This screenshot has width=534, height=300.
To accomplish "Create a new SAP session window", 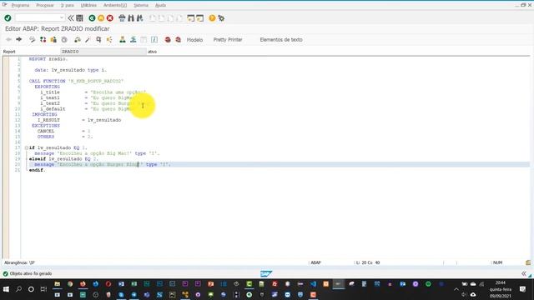I will tap(191, 18).
